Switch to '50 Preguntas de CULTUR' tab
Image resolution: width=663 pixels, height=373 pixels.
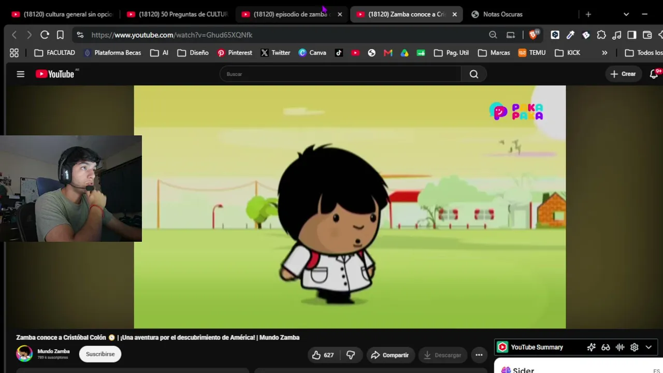click(177, 15)
